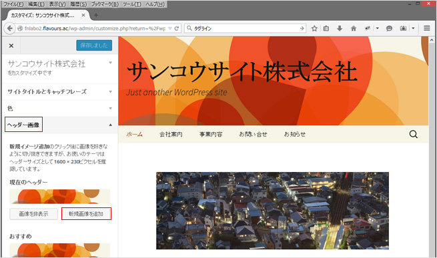Expand サイトタイトルとキャッチフレーズ section

(x=59, y=91)
